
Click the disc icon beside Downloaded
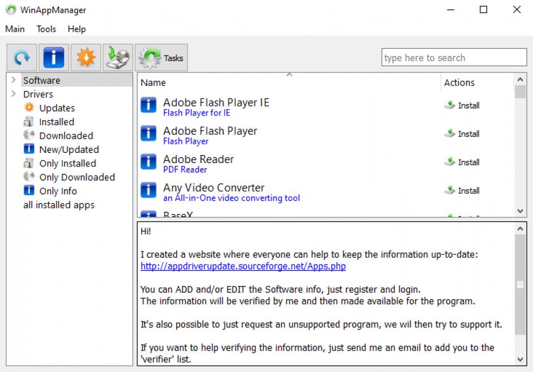click(29, 135)
